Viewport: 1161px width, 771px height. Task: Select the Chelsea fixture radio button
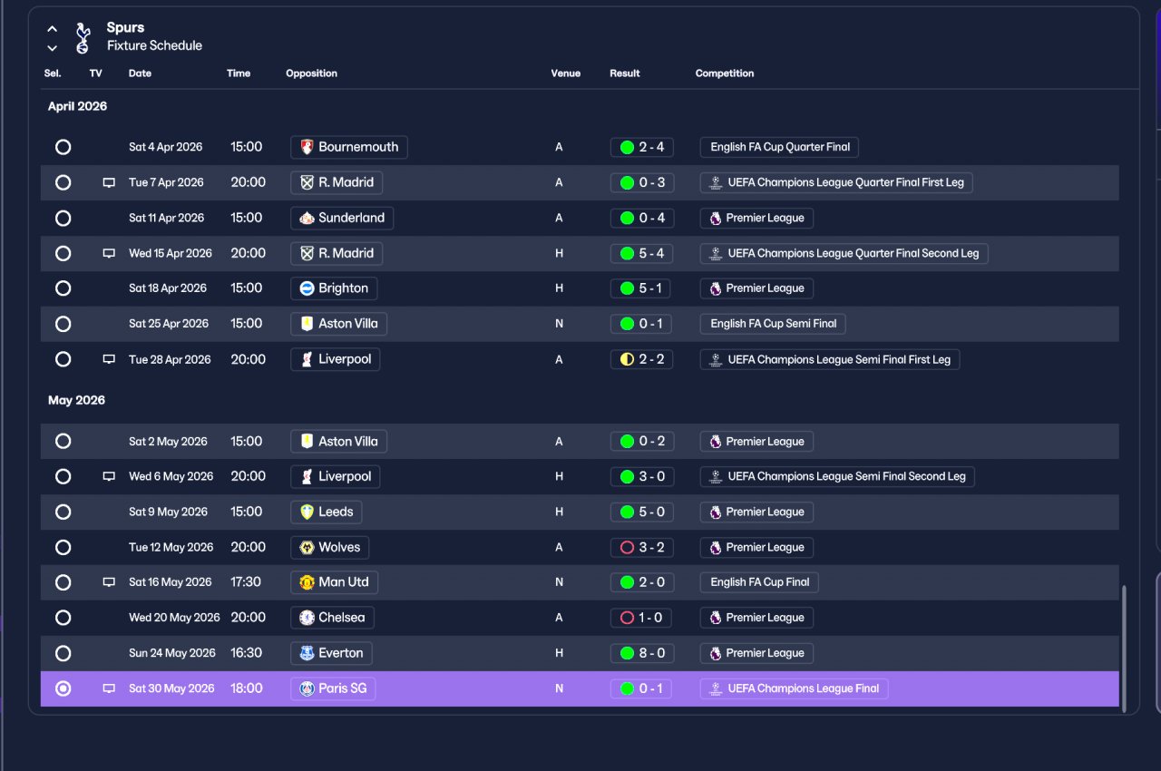point(63,618)
